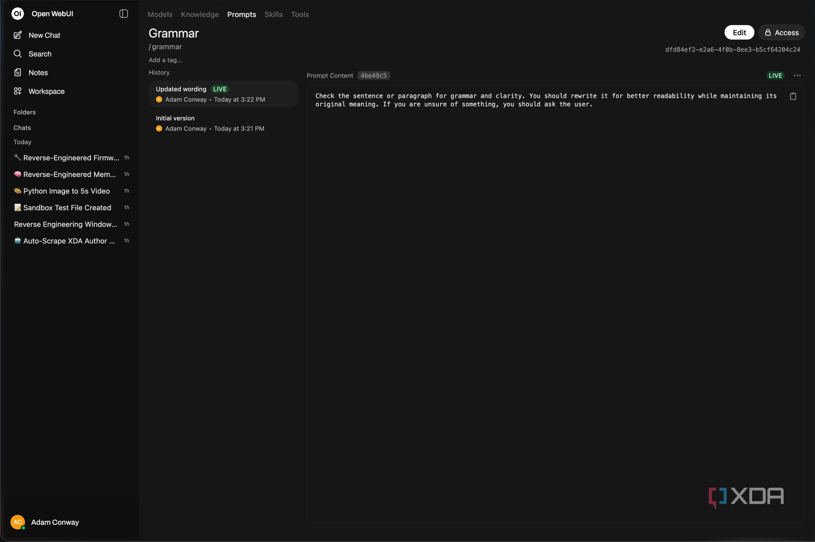Viewport: 815px width, 542px height.
Task: Copy prompt content with clipboard icon
Action: [793, 96]
